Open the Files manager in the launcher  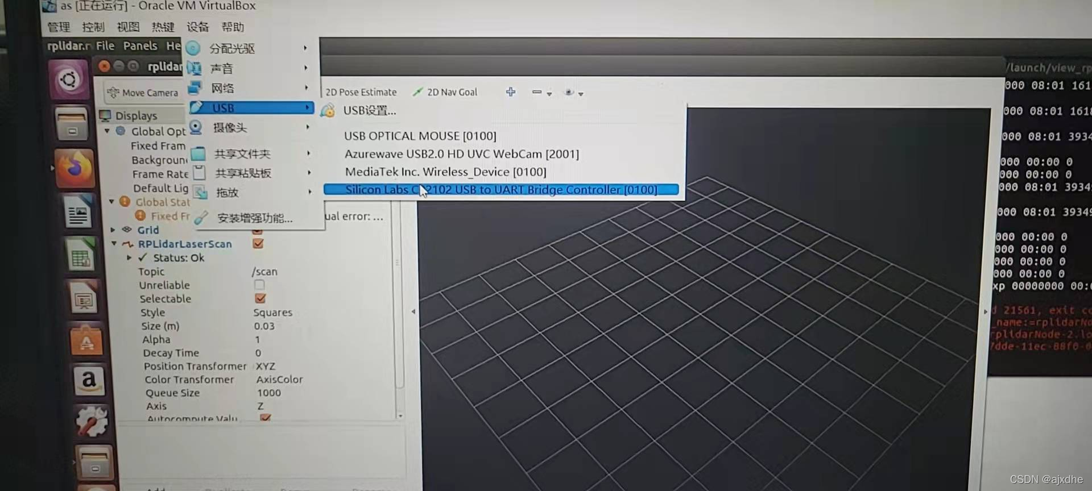pyautogui.click(x=72, y=123)
